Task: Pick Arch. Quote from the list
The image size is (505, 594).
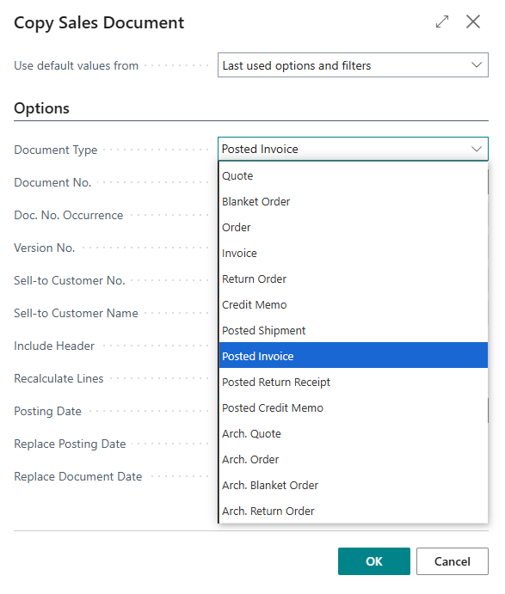Action: 354,433
